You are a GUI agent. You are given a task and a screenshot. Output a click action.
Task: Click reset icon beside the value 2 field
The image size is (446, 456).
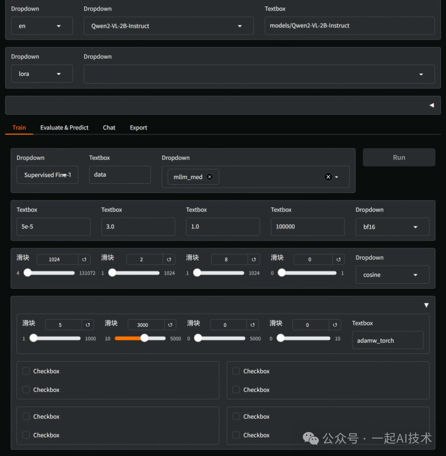coord(169,260)
